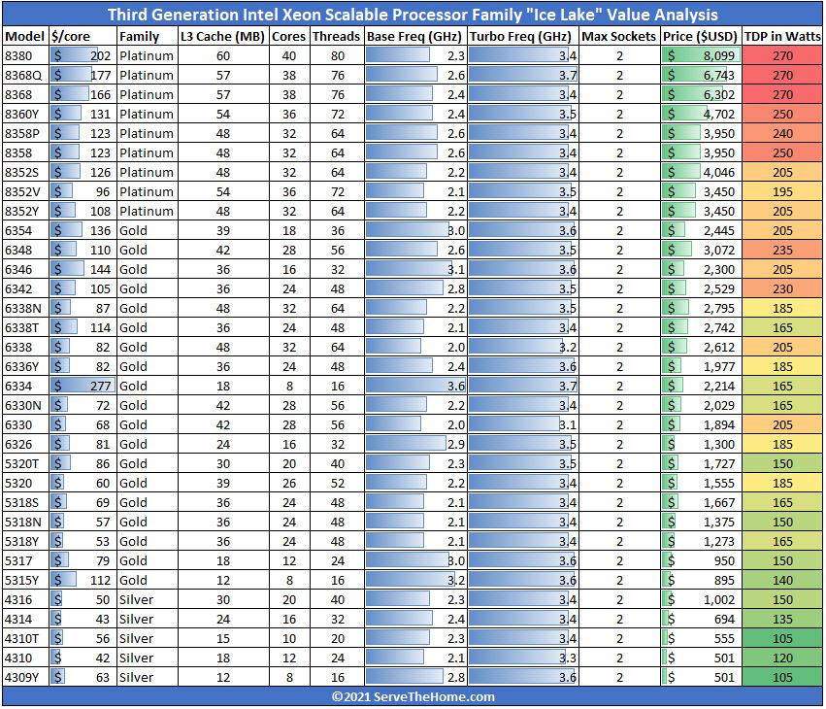Viewport: 826px width, 709px height.
Task: Select the TDP in Watts column header
Action: coord(782,36)
